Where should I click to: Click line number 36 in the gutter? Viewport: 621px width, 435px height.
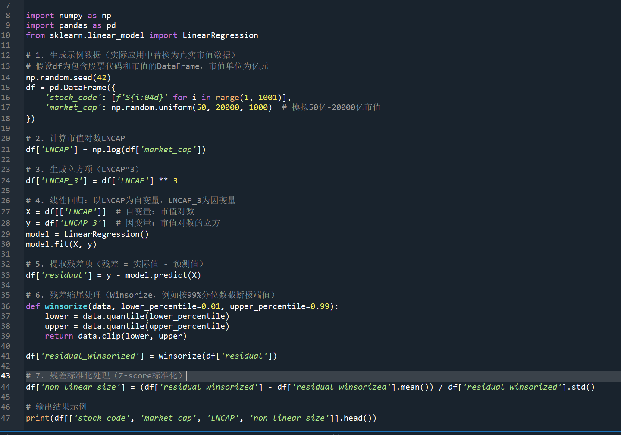[6, 306]
